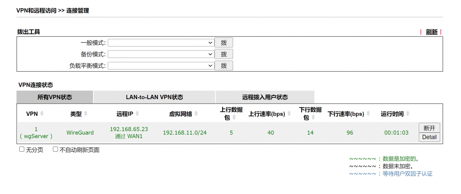Click virtual network 192.168.11.0/24
This screenshot has height=194, width=461.
(x=185, y=133)
